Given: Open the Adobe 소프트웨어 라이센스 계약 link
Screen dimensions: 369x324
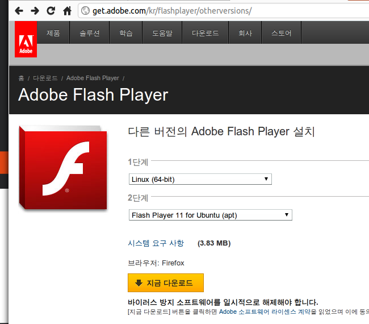Looking at the screenshot, I should point(265,311).
